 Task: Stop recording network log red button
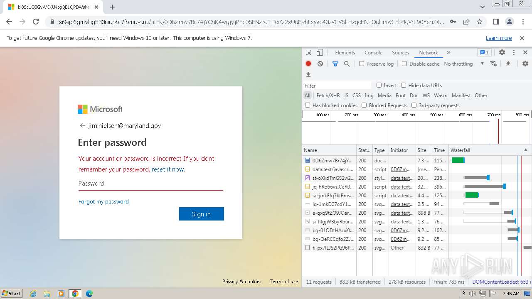coord(308,64)
